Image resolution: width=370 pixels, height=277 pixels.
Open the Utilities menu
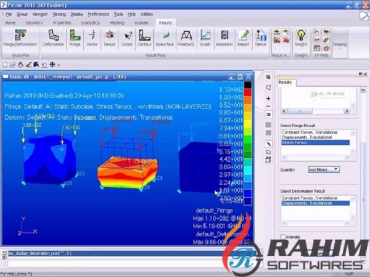(147, 14)
